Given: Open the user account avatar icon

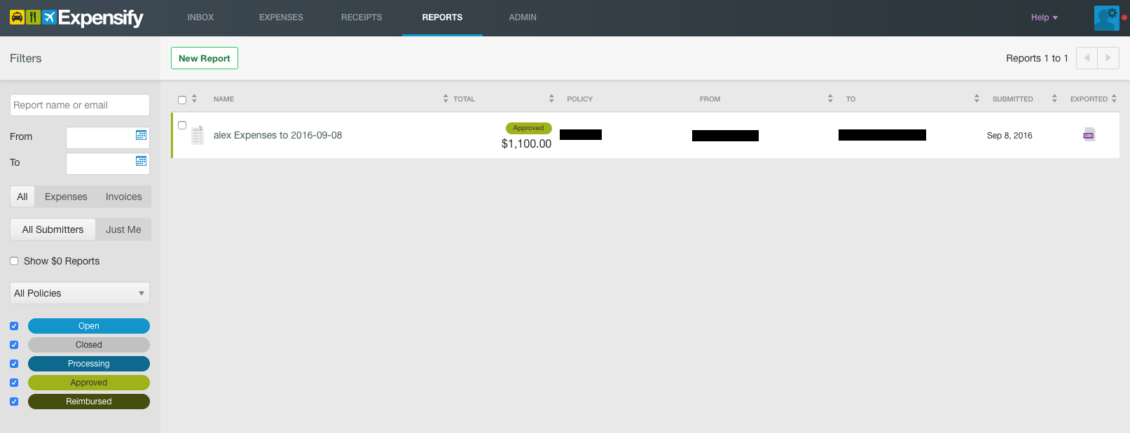Looking at the screenshot, I should (x=1107, y=17).
